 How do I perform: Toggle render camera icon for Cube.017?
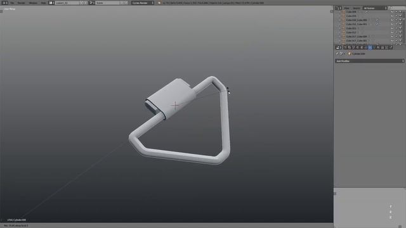tap(400, 32)
